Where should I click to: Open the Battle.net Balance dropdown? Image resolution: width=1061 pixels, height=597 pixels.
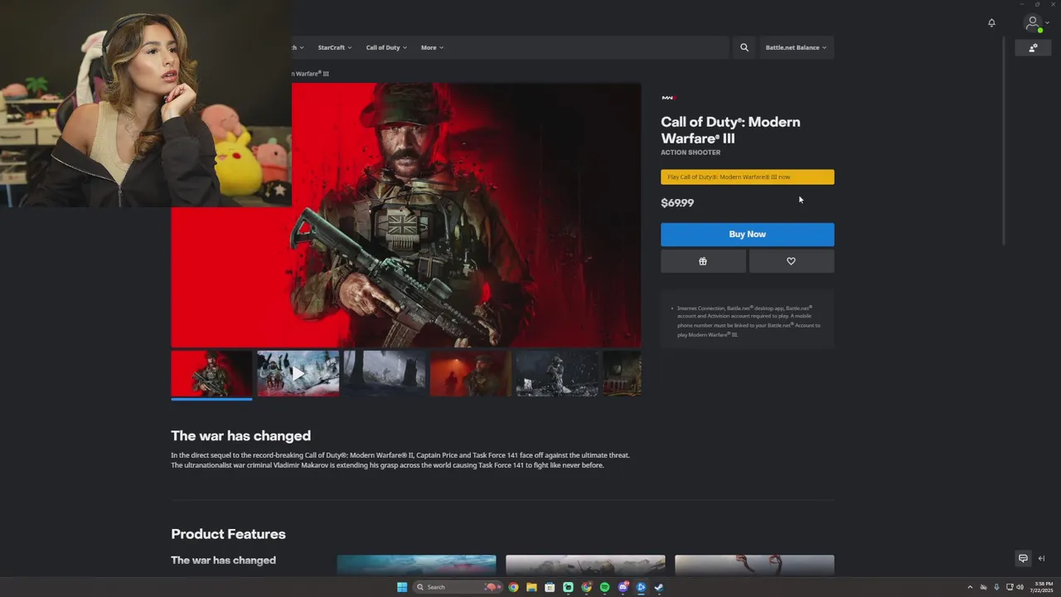tap(796, 47)
